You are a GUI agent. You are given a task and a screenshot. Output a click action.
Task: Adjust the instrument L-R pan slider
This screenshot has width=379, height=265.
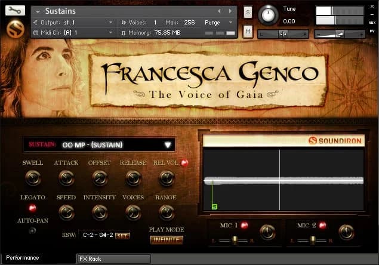tap(283, 35)
